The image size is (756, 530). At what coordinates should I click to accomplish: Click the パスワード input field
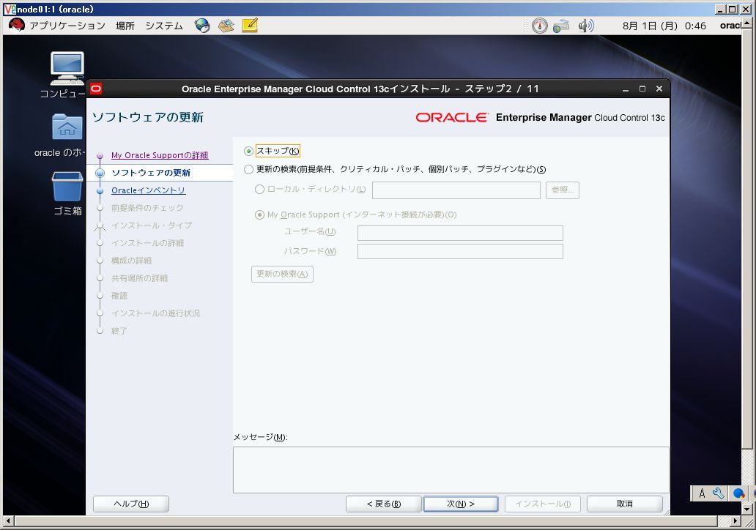coord(460,251)
